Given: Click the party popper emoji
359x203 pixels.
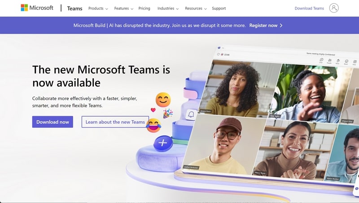Looking at the screenshot, I should click(168, 114).
